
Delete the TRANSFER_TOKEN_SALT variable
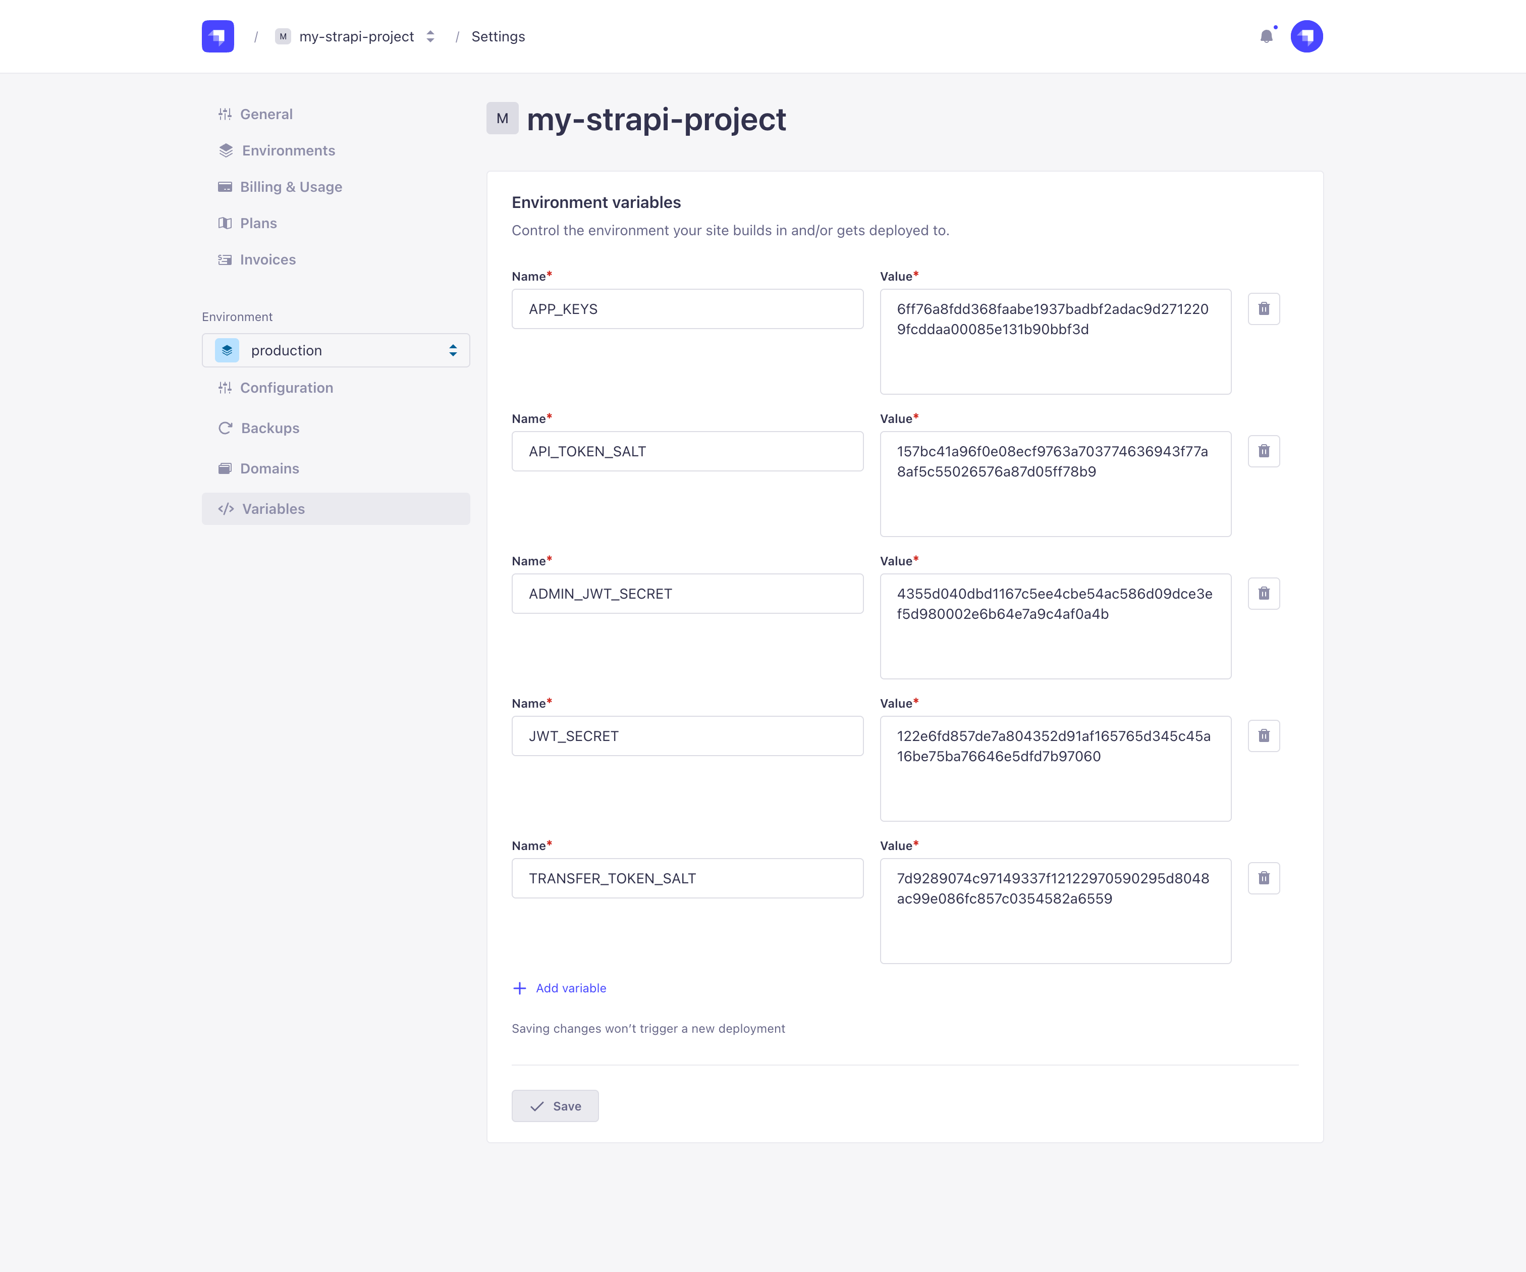pyautogui.click(x=1264, y=878)
